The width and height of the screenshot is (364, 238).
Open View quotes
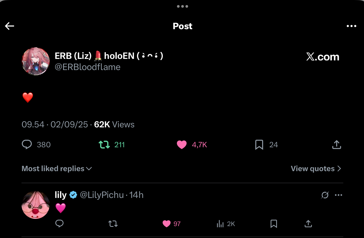[x=316, y=169]
